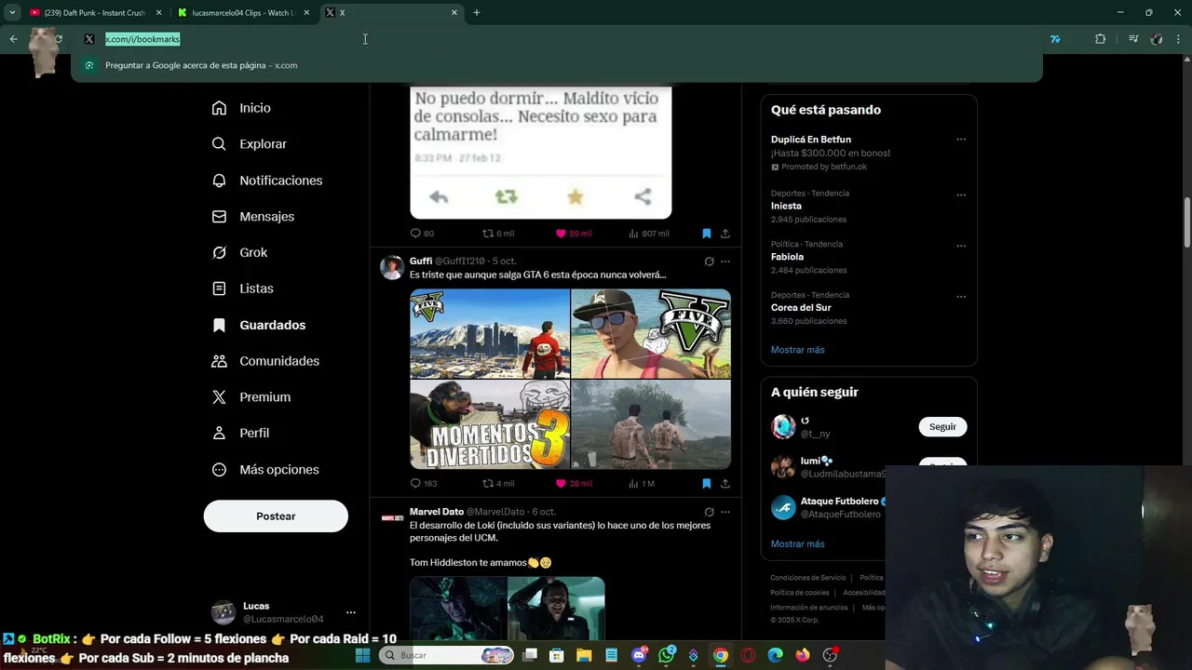Open account menu next to Lucas
The width and height of the screenshot is (1192, 670).
coord(350,612)
